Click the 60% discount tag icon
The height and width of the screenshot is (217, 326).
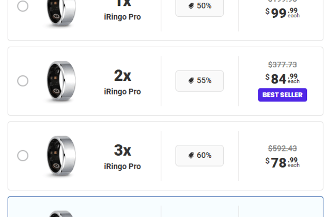click(191, 156)
